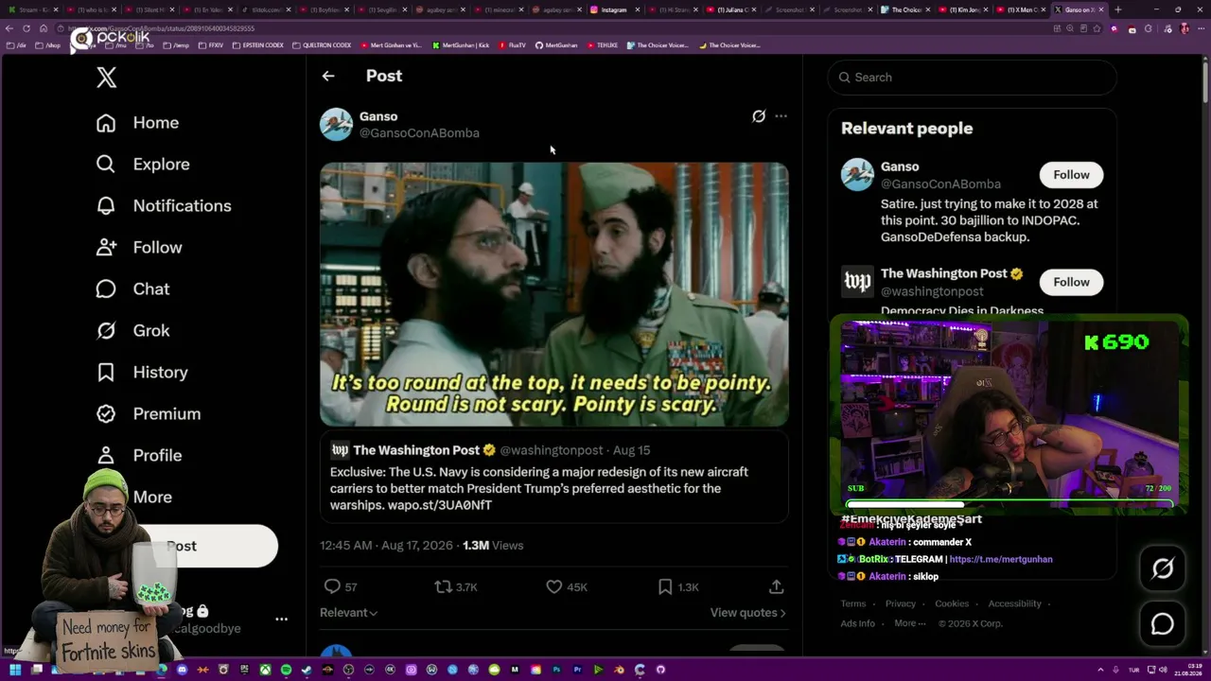The height and width of the screenshot is (681, 1211).
Task: Open the Ads Info footer link
Action: point(858,624)
